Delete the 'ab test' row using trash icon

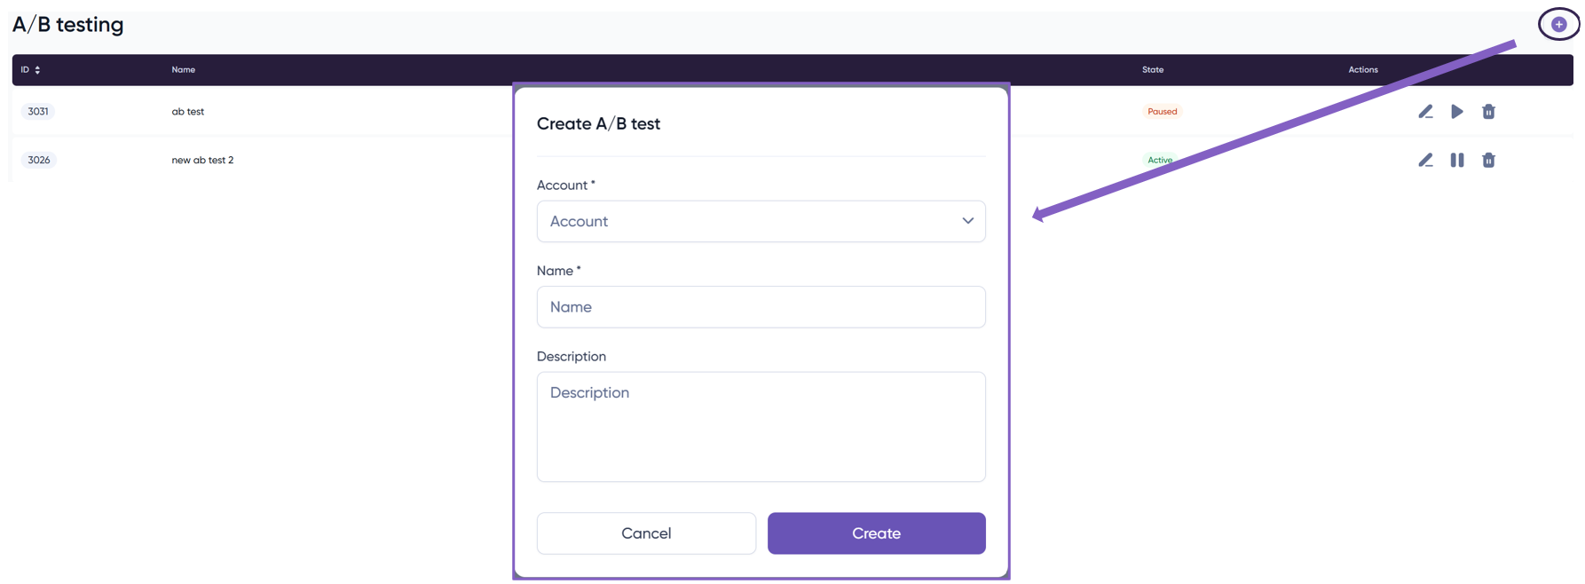click(x=1488, y=112)
